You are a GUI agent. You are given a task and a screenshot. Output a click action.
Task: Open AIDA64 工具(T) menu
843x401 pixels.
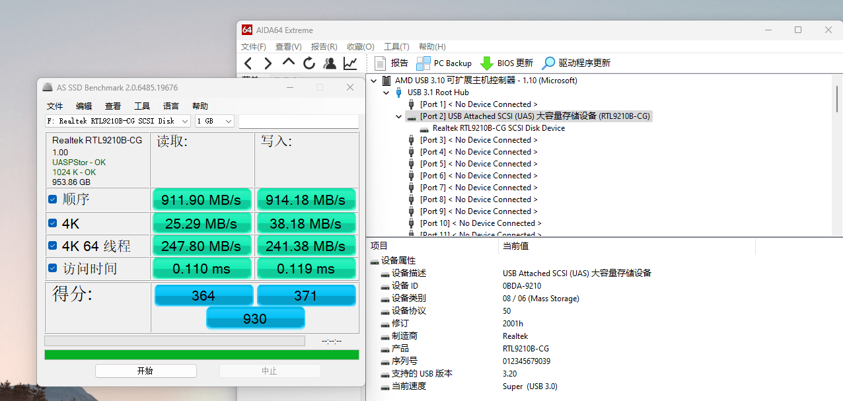click(x=396, y=47)
